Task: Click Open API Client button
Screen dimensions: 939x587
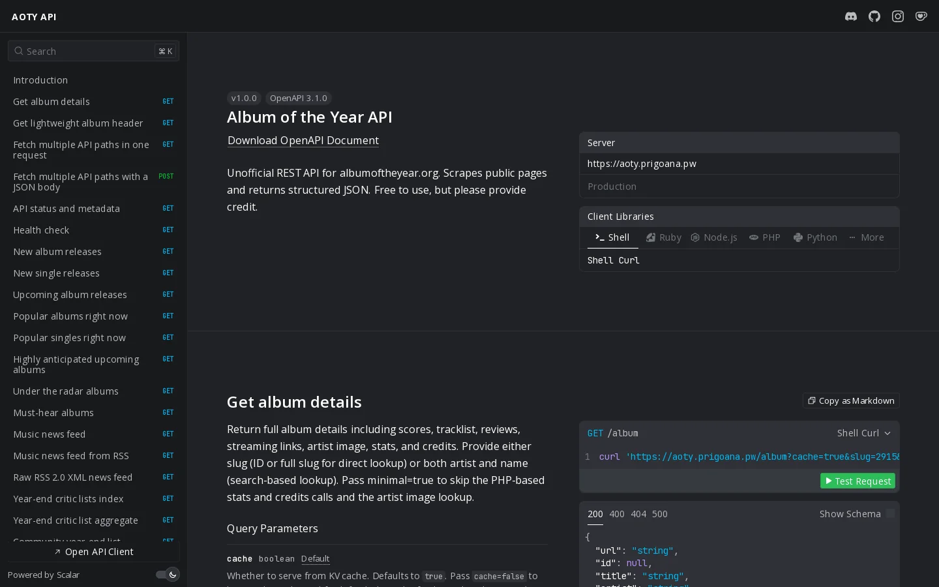Action: point(93,552)
